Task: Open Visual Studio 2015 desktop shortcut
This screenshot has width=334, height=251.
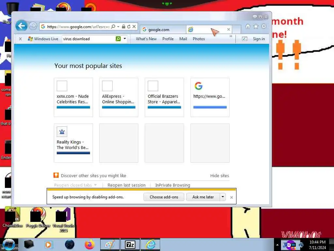Action: click(x=64, y=220)
